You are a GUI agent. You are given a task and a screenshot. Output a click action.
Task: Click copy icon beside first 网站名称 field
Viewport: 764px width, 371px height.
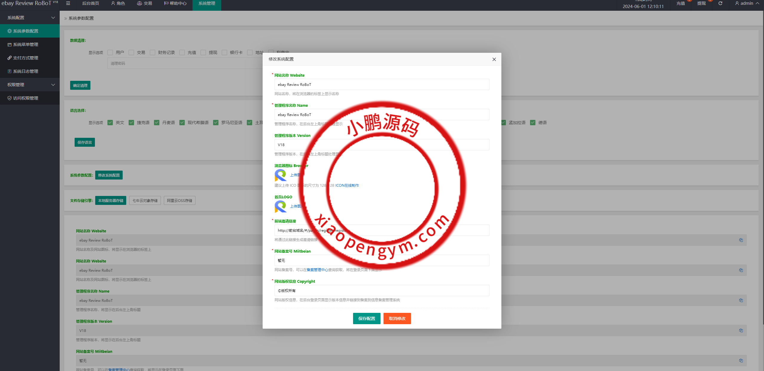coord(741,240)
